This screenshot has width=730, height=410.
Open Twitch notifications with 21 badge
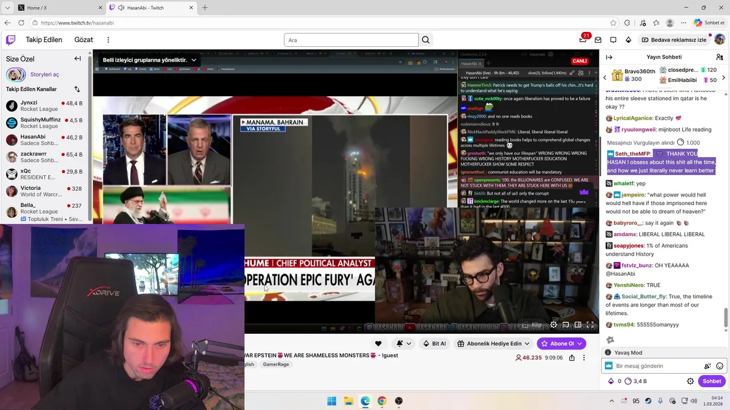coord(583,40)
